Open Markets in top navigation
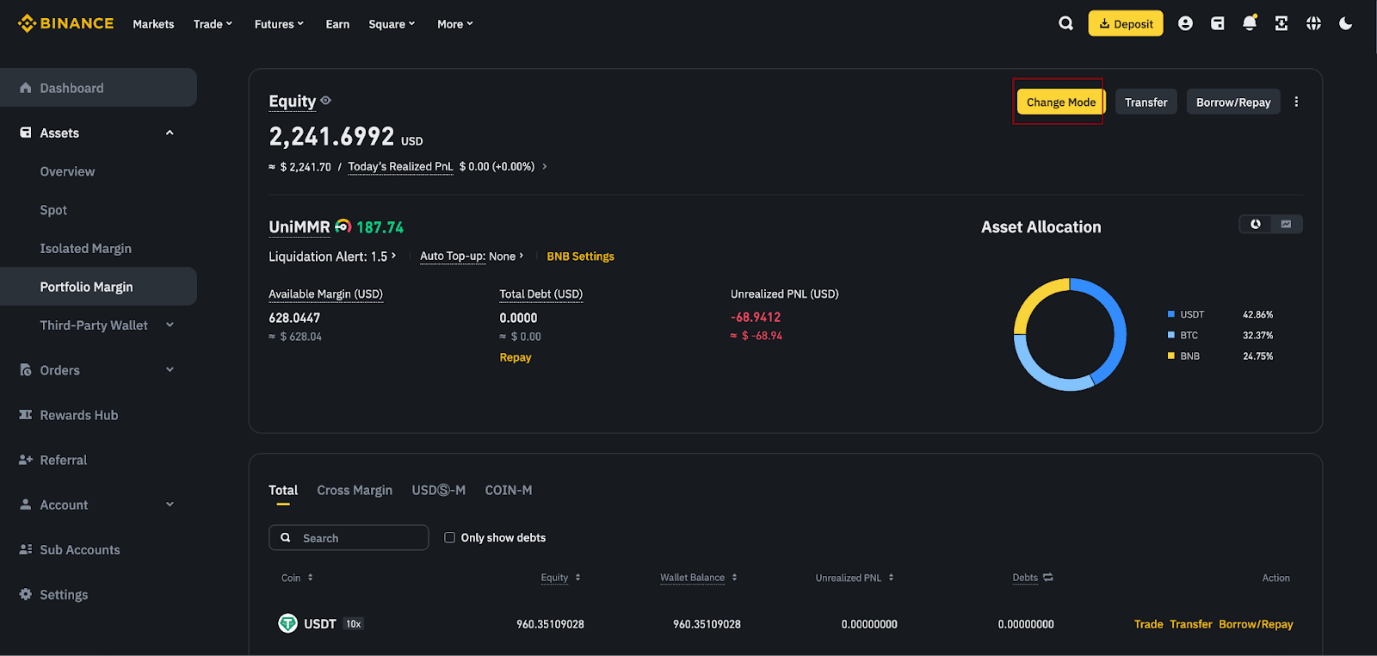This screenshot has height=656, width=1377. 153,24
